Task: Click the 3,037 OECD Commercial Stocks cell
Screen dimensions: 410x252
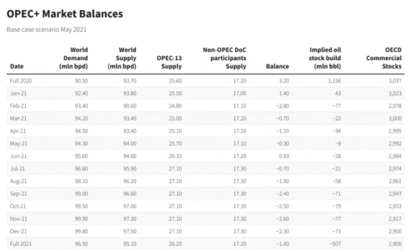Action: coord(394,80)
